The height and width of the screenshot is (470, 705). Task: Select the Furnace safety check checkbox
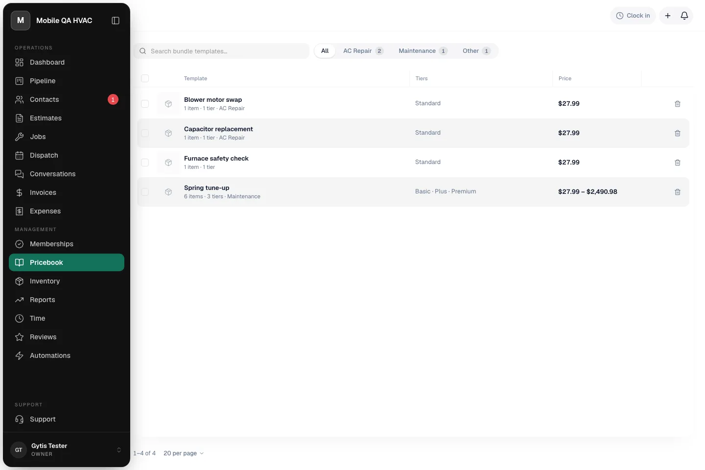pyautogui.click(x=145, y=163)
